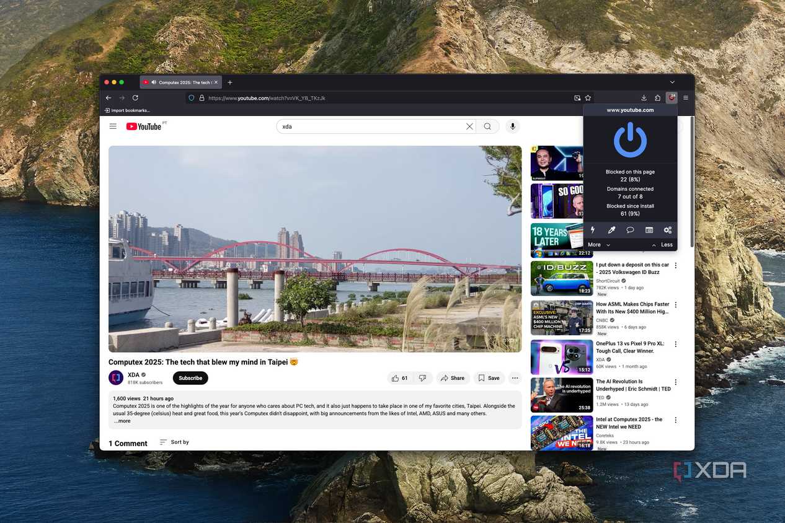Open the XDA channel avatar
Image resolution: width=785 pixels, height=523 pixels.
pos(116,377)
